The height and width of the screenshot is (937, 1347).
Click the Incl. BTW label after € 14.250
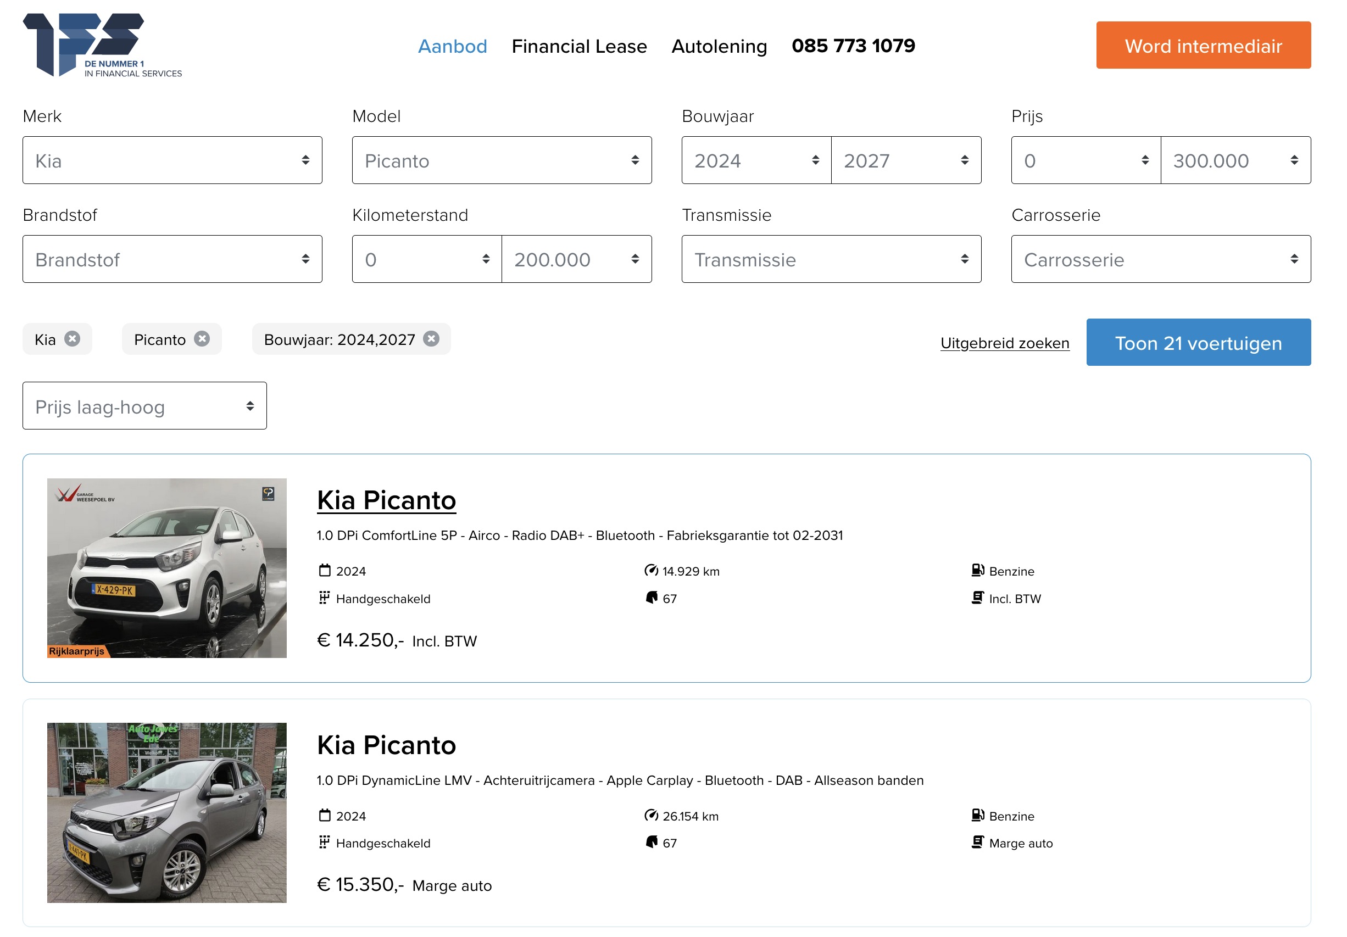point(445,642)
